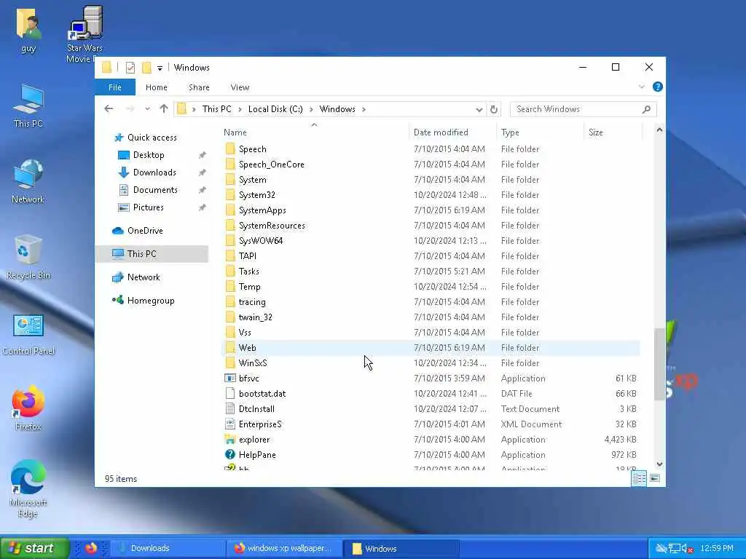Switch to details view layout icon

tap(639, 478)
